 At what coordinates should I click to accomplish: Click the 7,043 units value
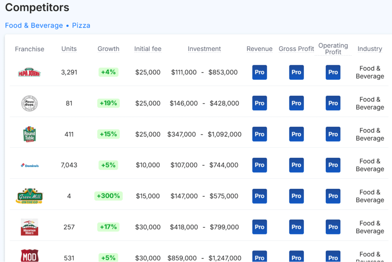(x=69, y=165)
